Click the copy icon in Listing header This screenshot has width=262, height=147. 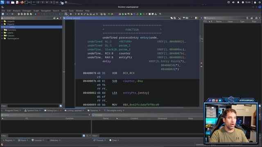pyautogui.click(x=172, y=18)
